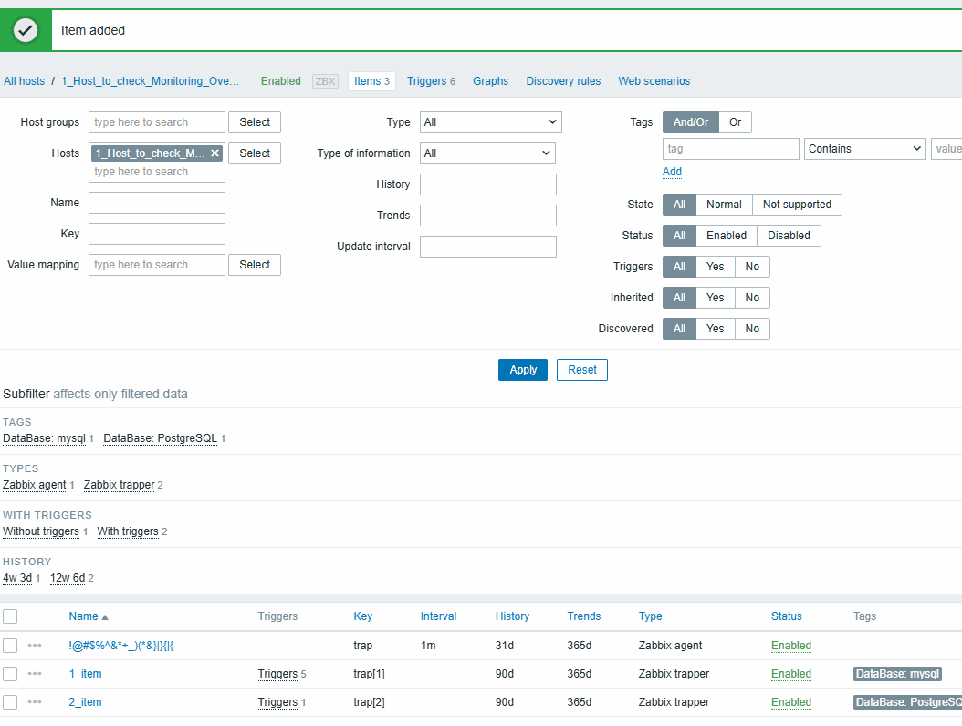Choose Disabled in Status filter
Viewport: 962px width, 726px height.
point(788,236)
